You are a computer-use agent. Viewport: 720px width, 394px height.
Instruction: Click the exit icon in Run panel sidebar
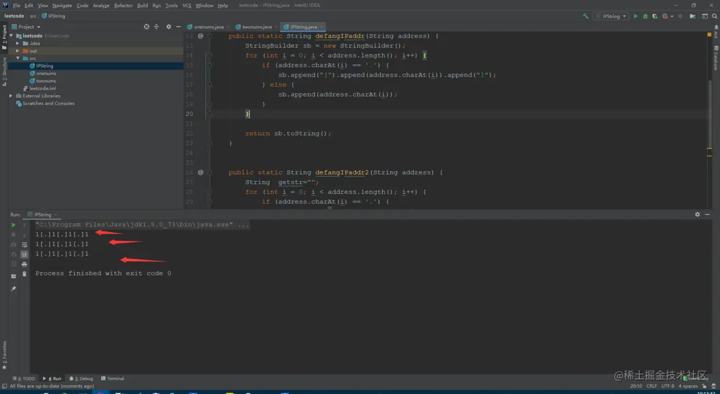[13, 264]
